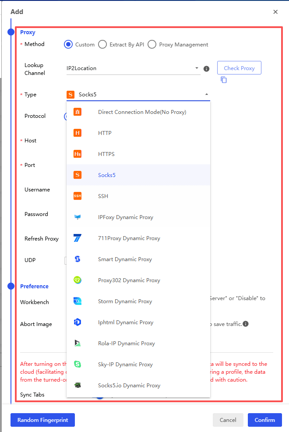Pick Sky-IP Dynamic Proxy
The width and height of the screenshot is (289, 432).
138,364
